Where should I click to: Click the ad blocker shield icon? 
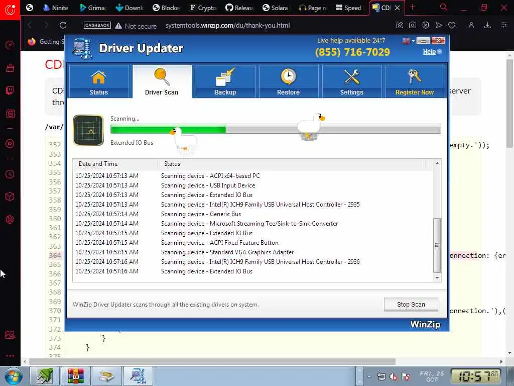(x=426, y=25)
